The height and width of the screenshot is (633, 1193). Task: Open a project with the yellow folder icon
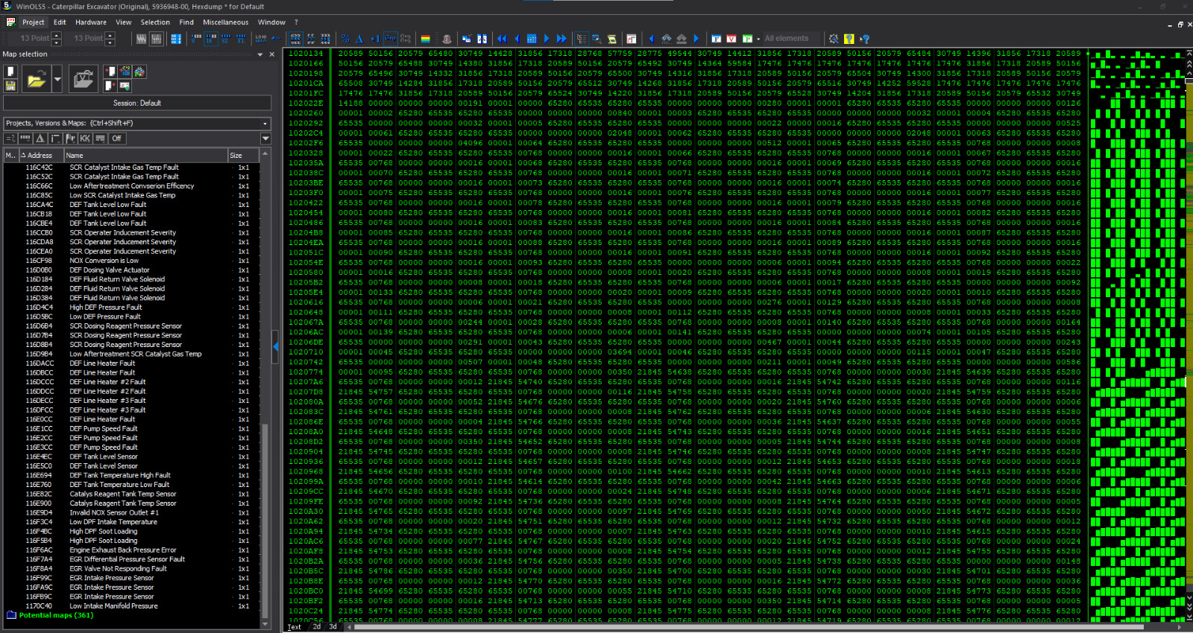(x=37, y=78)
